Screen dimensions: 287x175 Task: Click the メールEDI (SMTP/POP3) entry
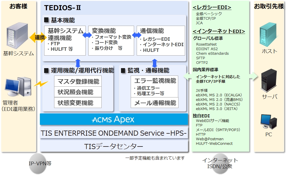tap(218, 130)
